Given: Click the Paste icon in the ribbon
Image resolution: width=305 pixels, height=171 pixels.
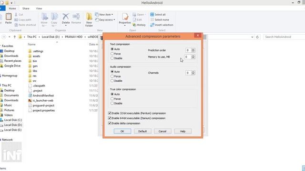Looking at the screenshot, I should pos(9,17).
